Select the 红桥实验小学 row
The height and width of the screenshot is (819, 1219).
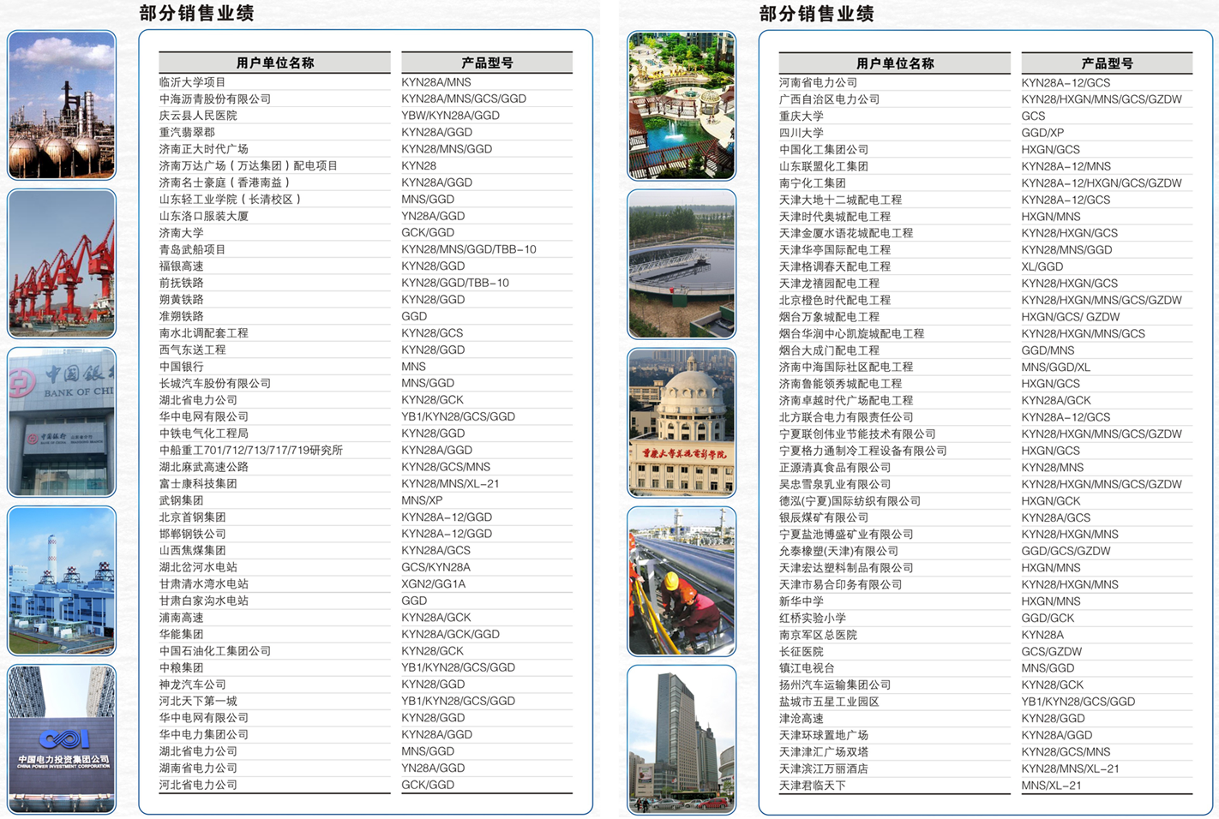986,618
